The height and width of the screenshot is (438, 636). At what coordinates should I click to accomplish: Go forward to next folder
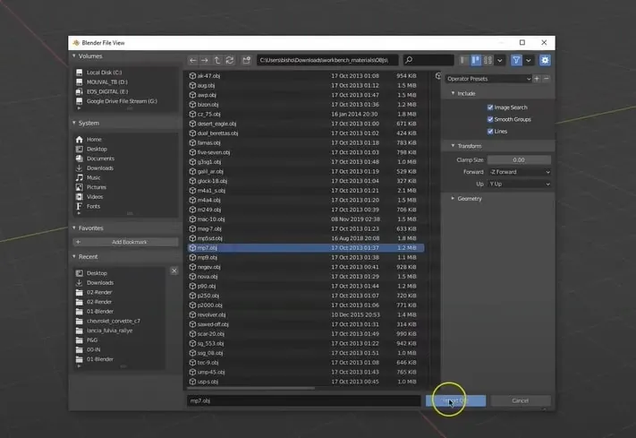[205, 60]
